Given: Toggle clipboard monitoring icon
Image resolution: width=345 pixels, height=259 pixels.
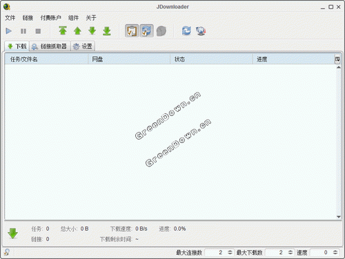Looking at the screenshot, I should click(x=132, y=31).
